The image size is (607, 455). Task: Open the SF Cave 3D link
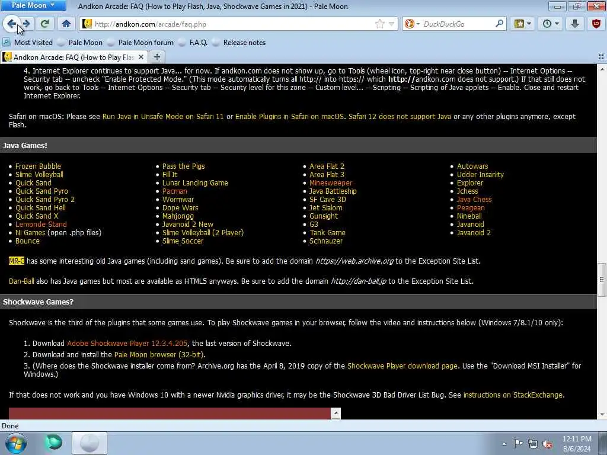tap(327, 199)
